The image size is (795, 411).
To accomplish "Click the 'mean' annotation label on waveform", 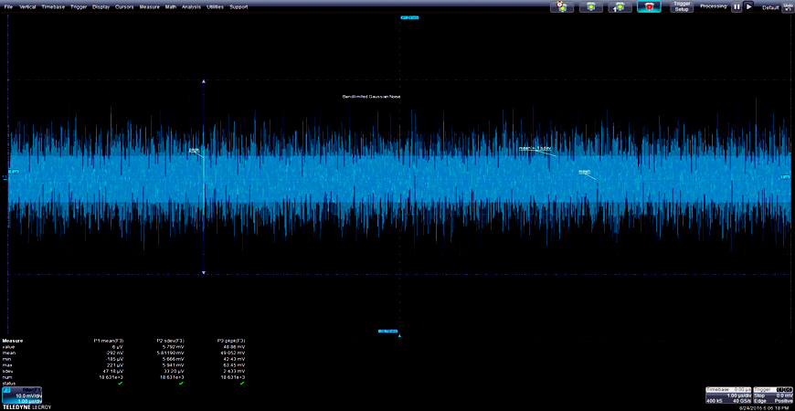I will click(x=585, y=172).
